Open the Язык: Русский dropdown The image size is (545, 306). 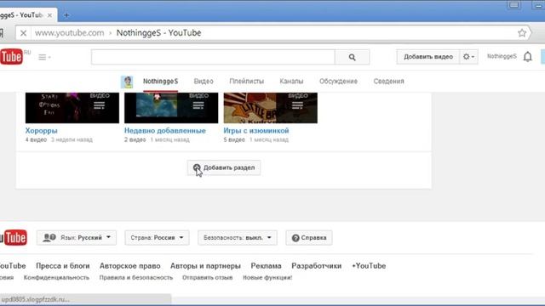77,238
